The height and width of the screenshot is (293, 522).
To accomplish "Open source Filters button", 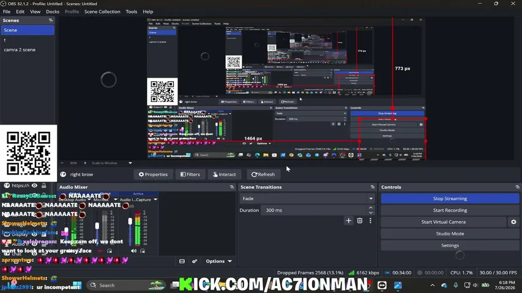I will click(x=190, y=175).
